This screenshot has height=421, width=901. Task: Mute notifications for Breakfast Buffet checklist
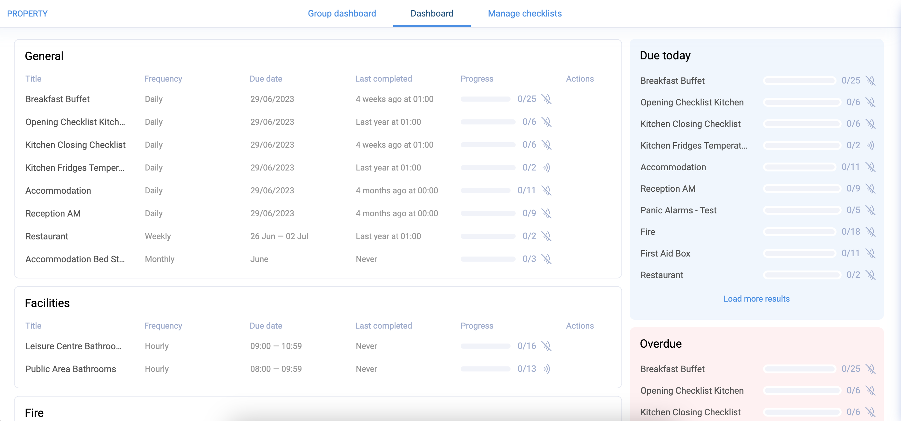pos(547,99)
